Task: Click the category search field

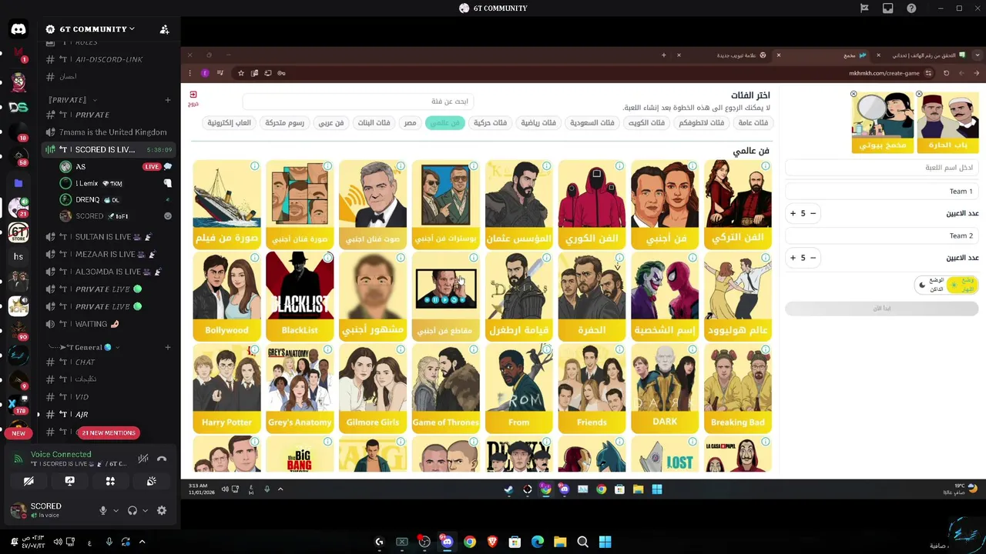Action: point(358,102)
